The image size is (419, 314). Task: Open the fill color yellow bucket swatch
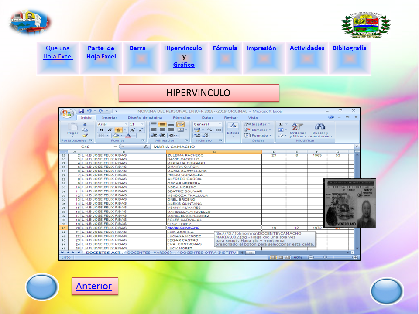tap(116, 135)
